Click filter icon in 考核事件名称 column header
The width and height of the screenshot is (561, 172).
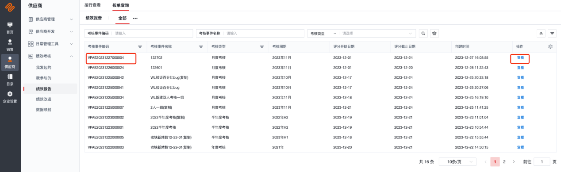click(x=201, y=46)
